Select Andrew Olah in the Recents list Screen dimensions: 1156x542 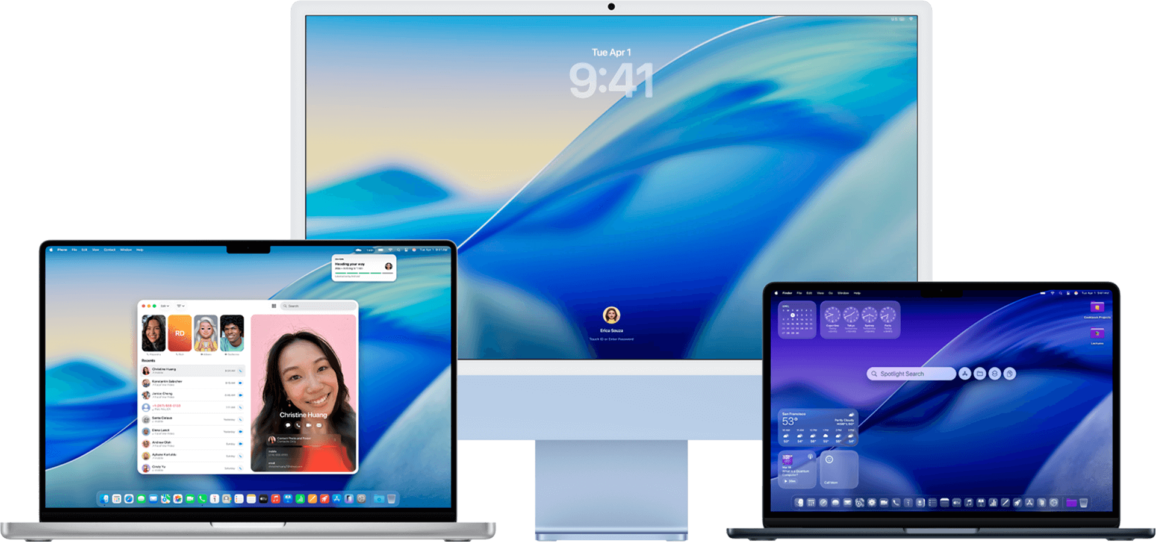(193, 444)
